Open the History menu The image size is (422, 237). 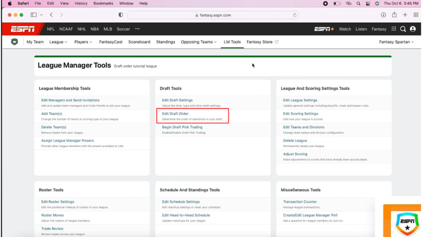tap(81, 3)
